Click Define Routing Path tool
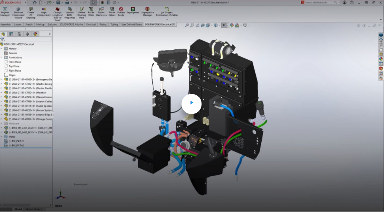 [x=82, y=12]
